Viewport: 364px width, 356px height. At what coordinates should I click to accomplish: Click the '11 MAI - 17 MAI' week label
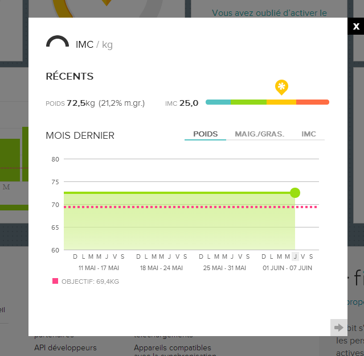pyautogui.click(x=99, y=268)
